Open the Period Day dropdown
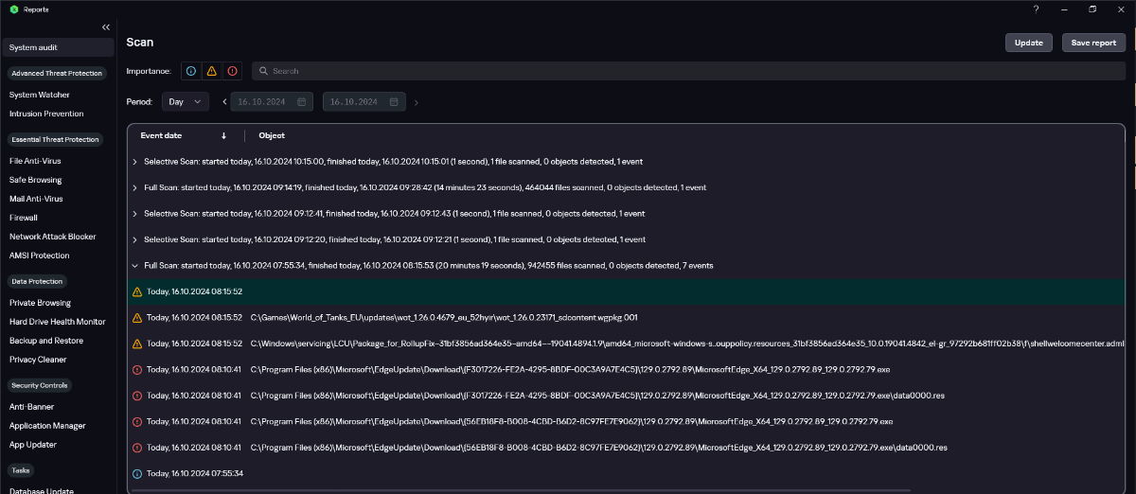The image size is (1136, 494). point(186,101)
